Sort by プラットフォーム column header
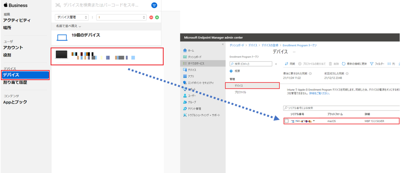 coord(335,114)
